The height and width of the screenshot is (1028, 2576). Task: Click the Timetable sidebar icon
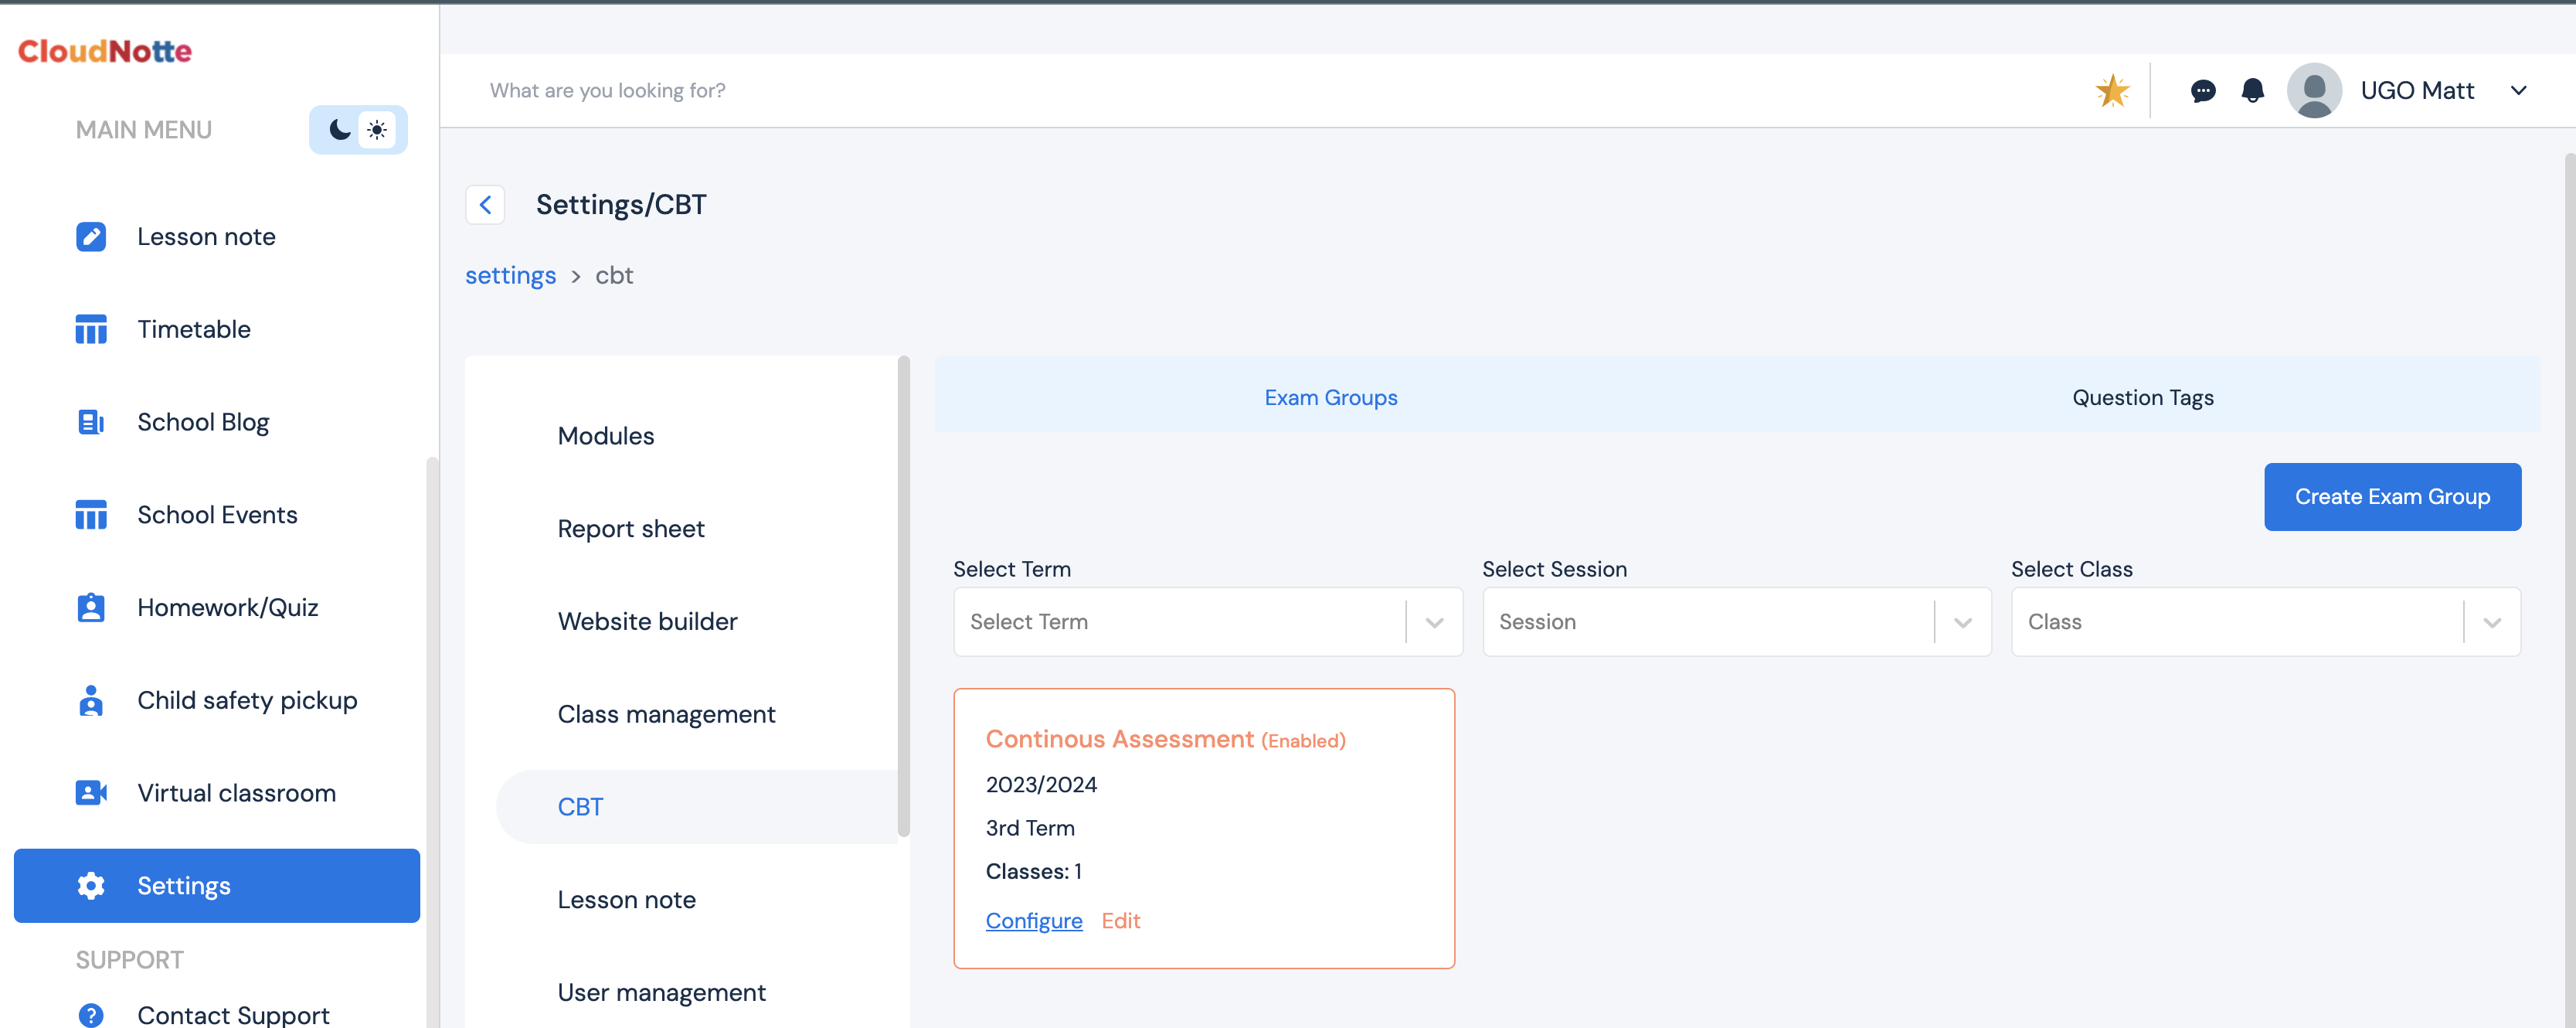coord(91,329)
